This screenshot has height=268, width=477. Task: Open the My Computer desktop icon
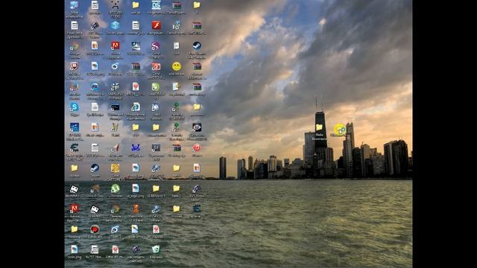(75, 5)
